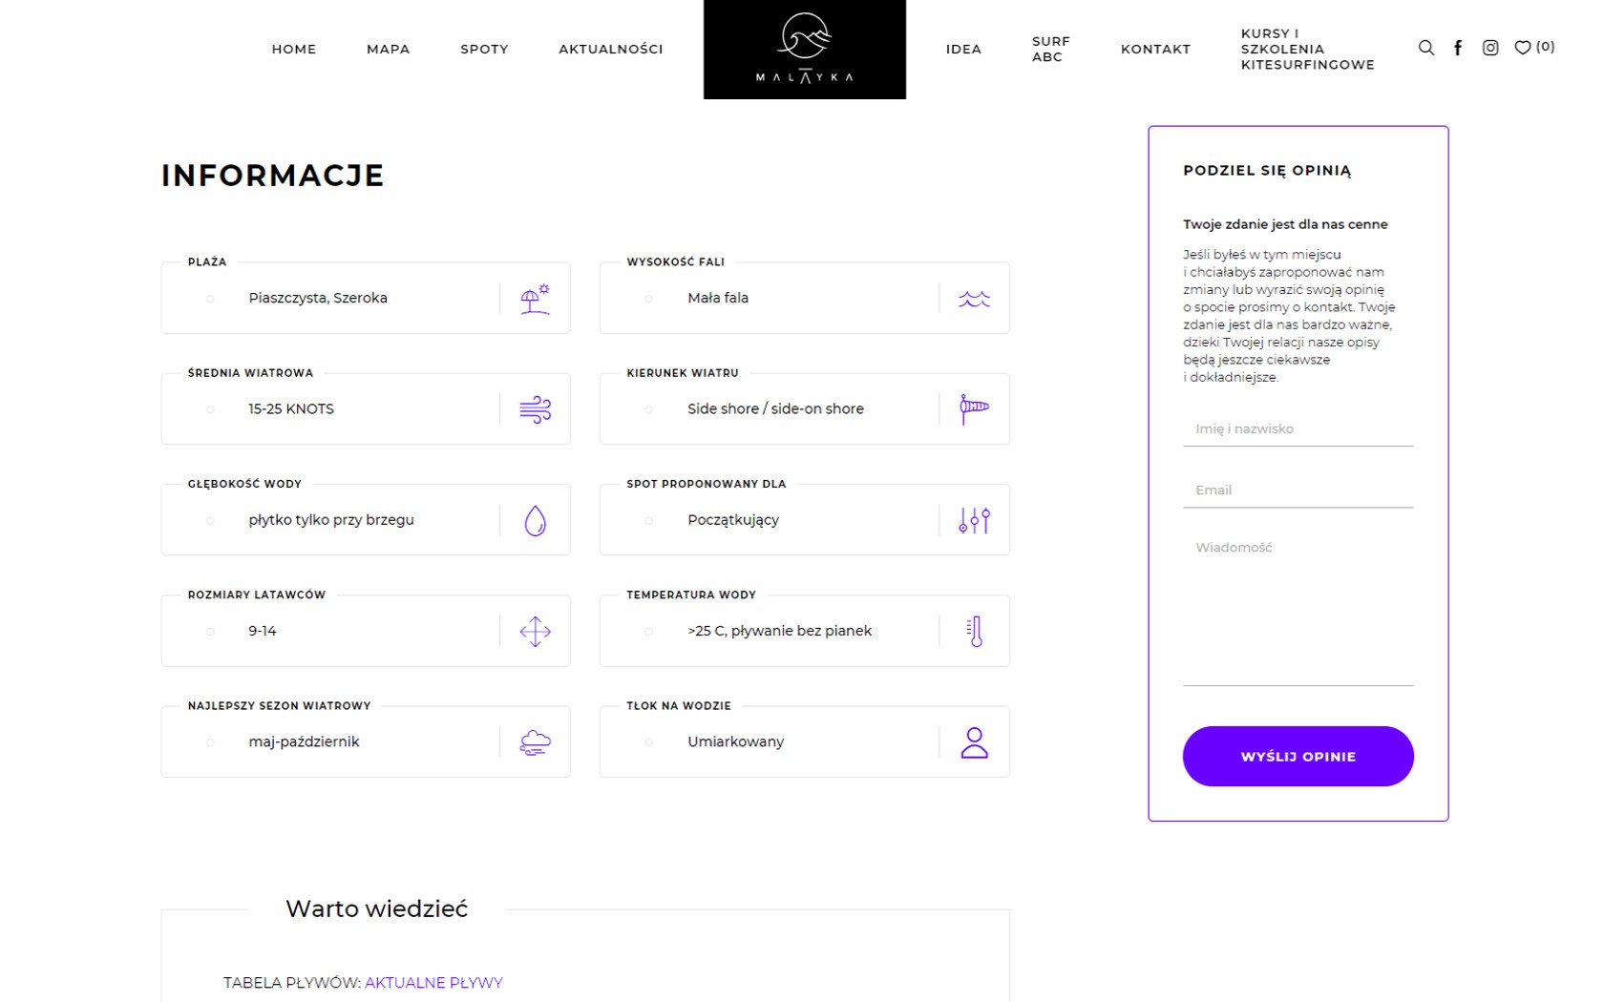Click the crowd person icon
The height and width of the screenshot is (1002, 1604).
point(974,742)
